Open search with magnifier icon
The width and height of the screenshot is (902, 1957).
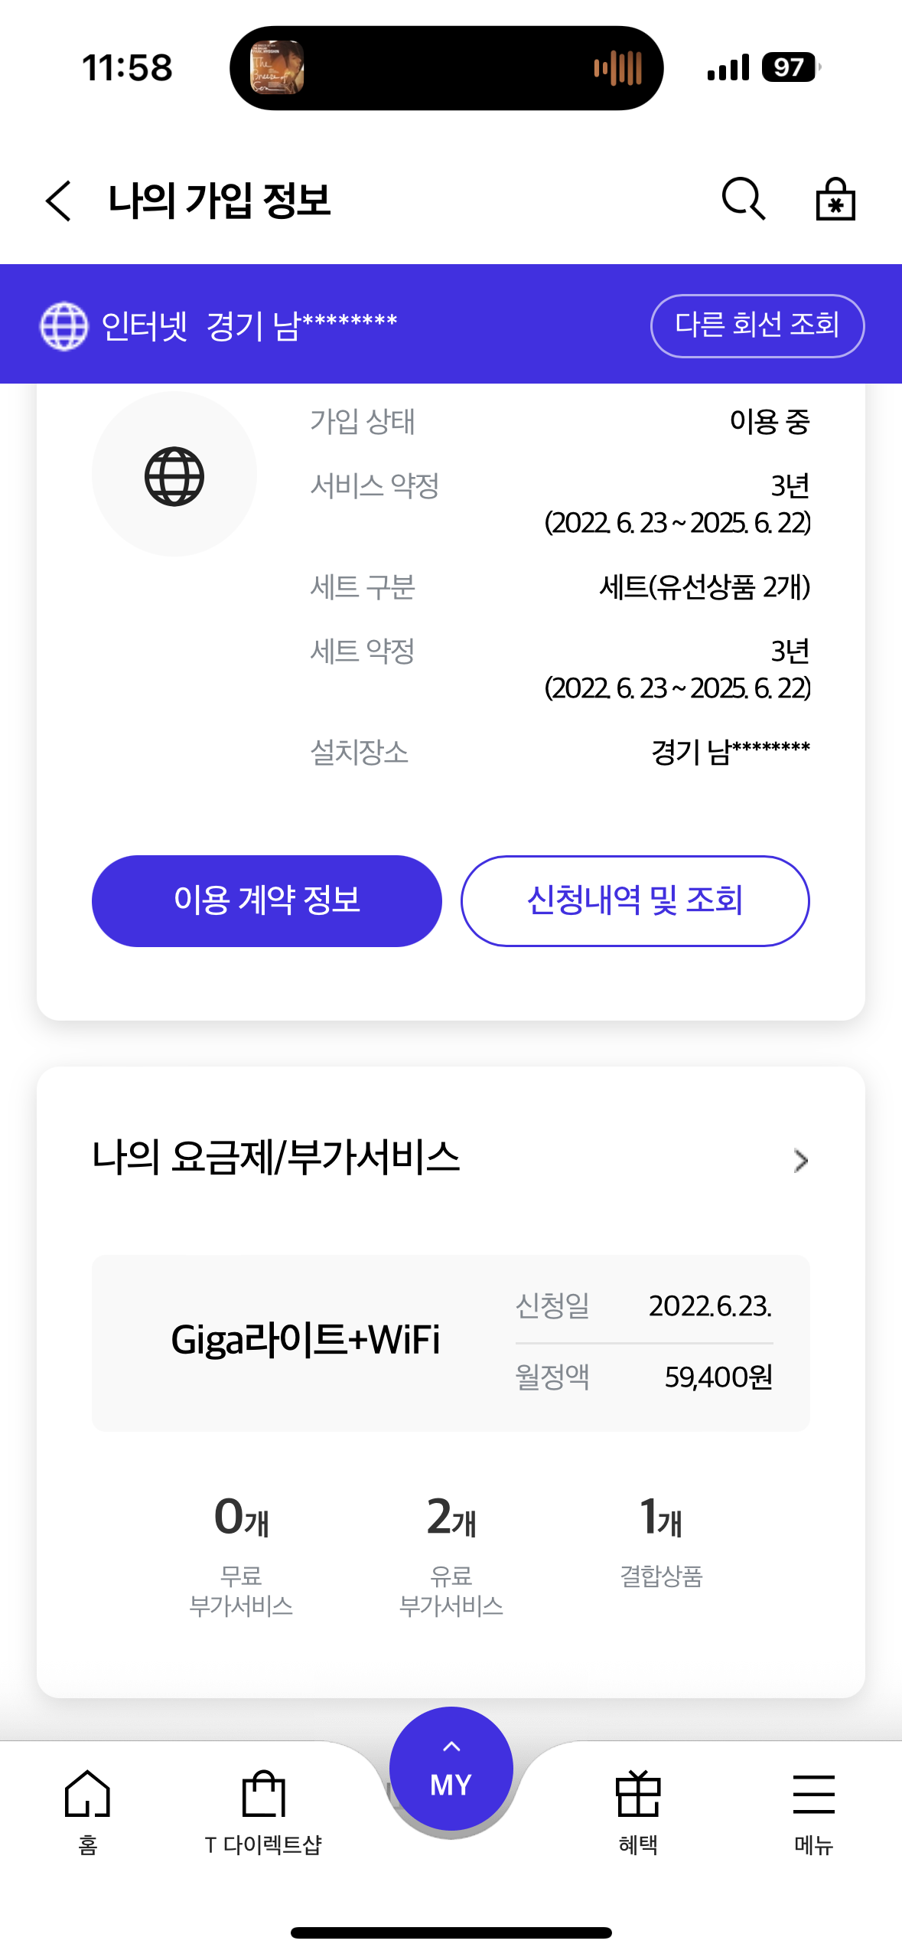point(743,200)
